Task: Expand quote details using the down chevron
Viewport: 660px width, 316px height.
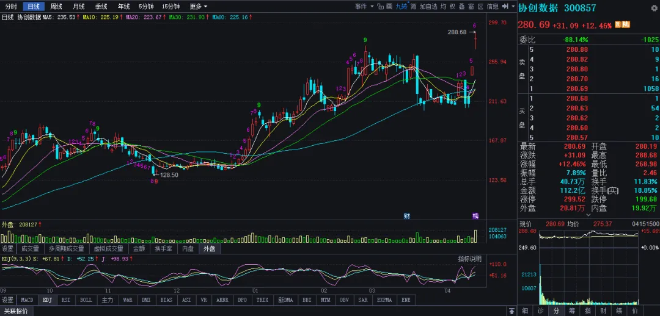Action: click(588, 214)
